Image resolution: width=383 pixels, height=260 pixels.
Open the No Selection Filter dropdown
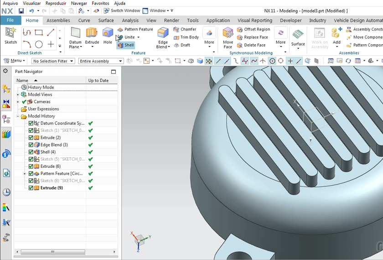(52, 61)
